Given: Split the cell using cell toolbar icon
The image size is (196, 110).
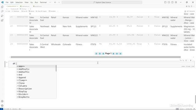Looking at the screenshot, I should (186, 61).
